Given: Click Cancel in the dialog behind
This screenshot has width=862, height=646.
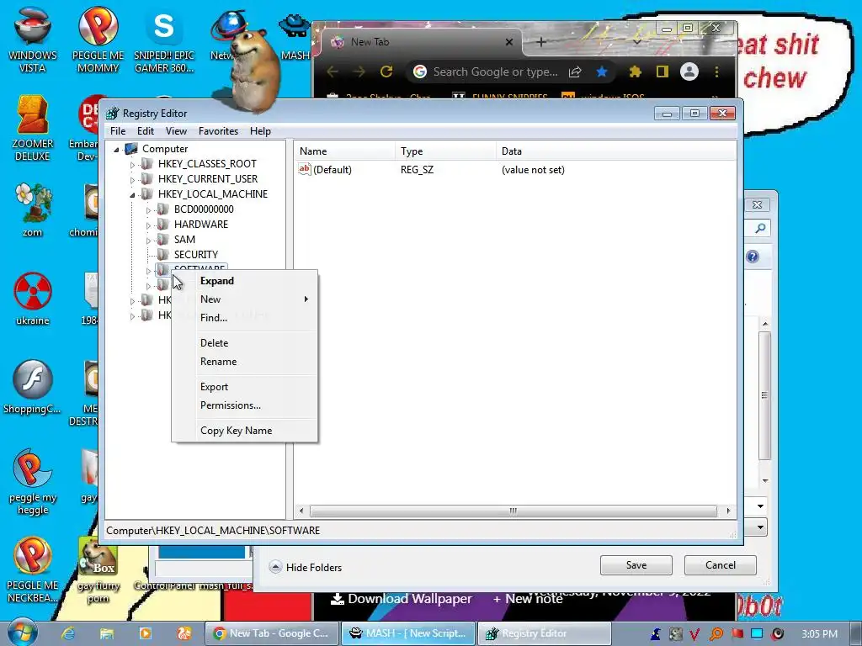Looking at the screenshot, I should click(x=721, y=565).
